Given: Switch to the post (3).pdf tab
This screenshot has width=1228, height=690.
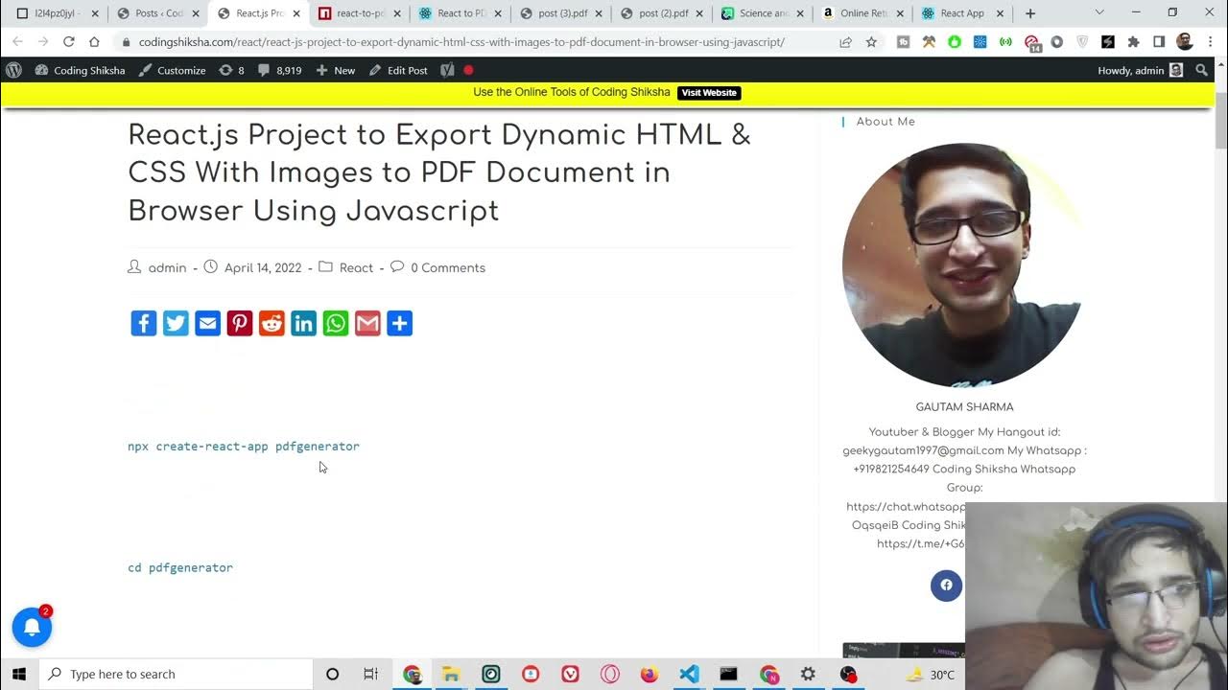Looking at the screenshot, I should tap(561, 13).
